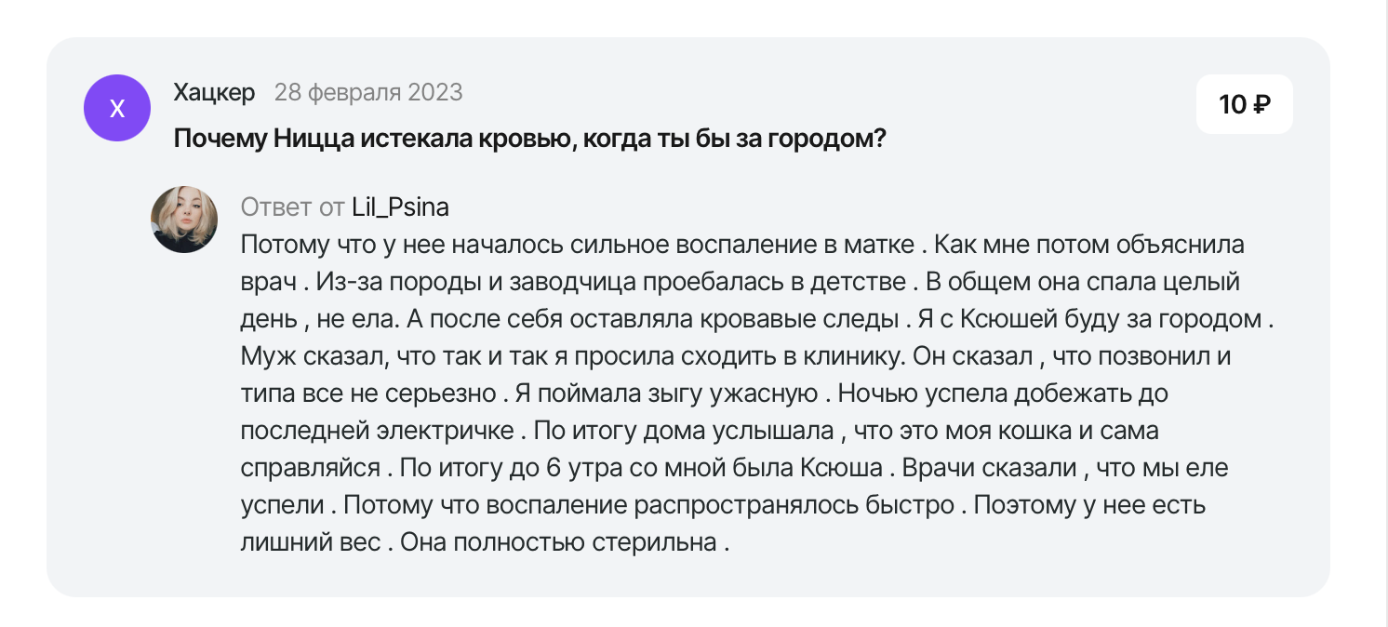The height and width of the screenshot is (627, 1388).
Task: Click the line starting 'справляйся . По итогу'
Action: pos(734,468)
